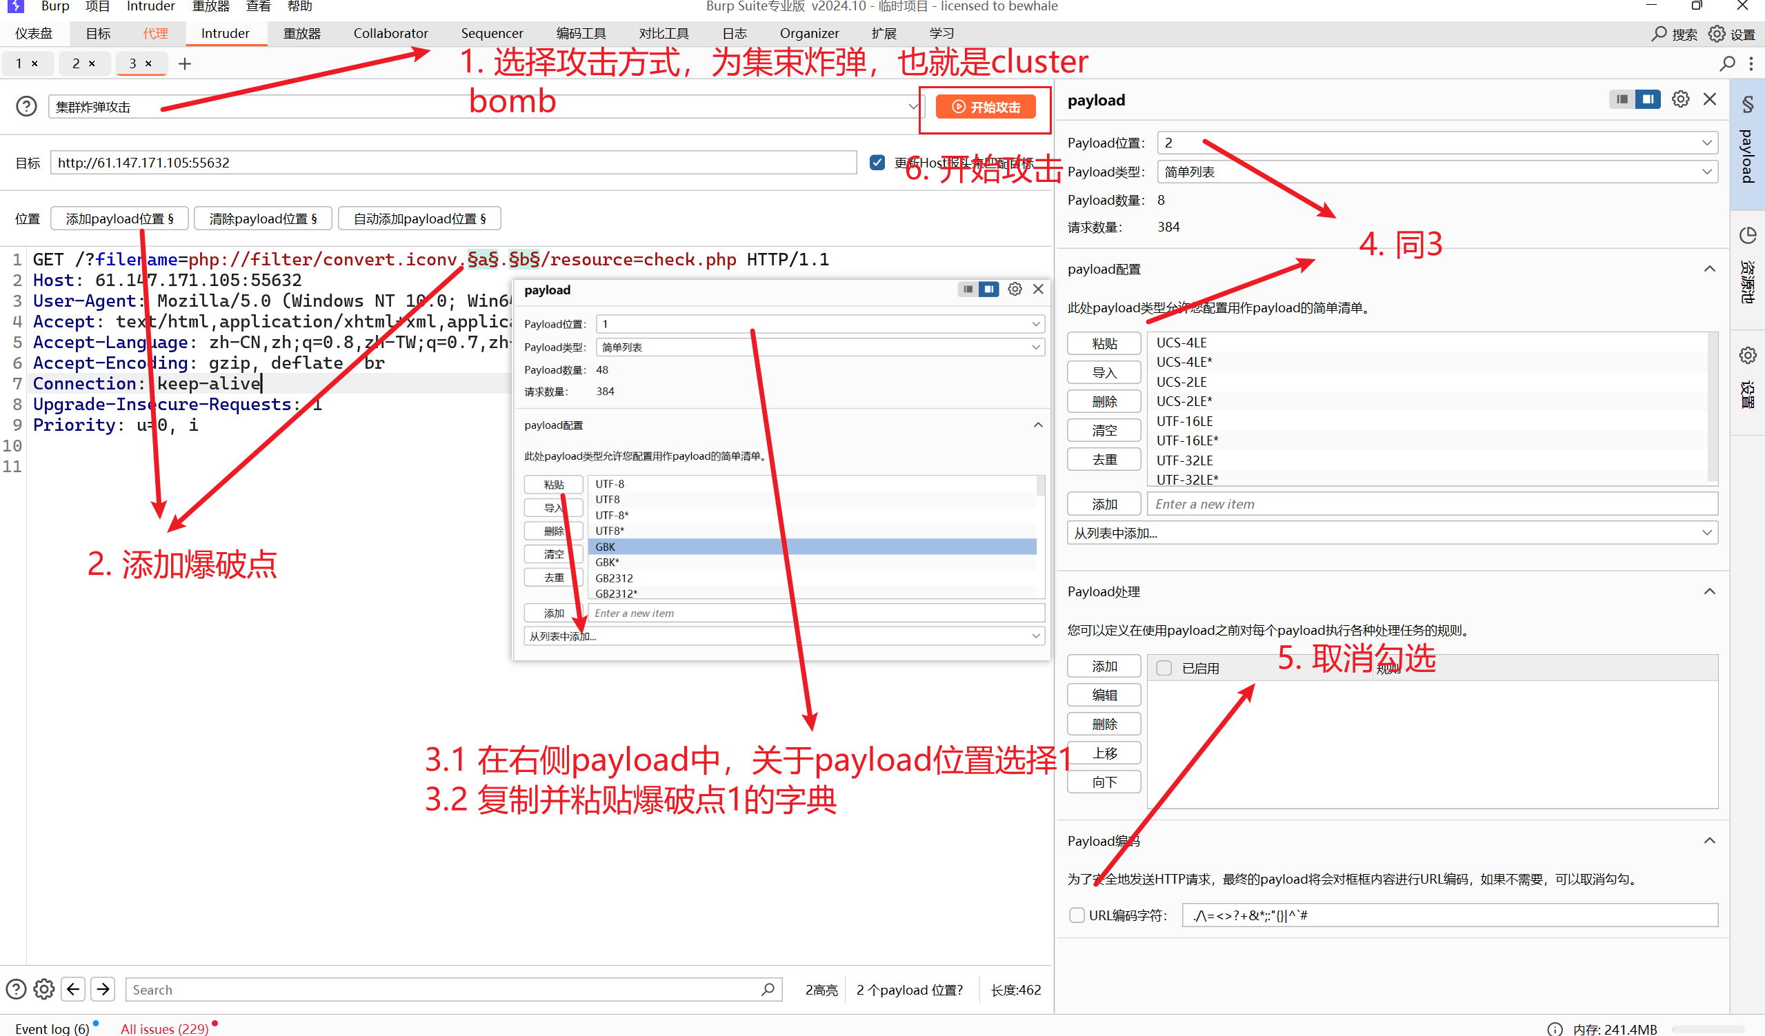
Task: Open the payload panel settings gear icon
Action: (1681, 99)
